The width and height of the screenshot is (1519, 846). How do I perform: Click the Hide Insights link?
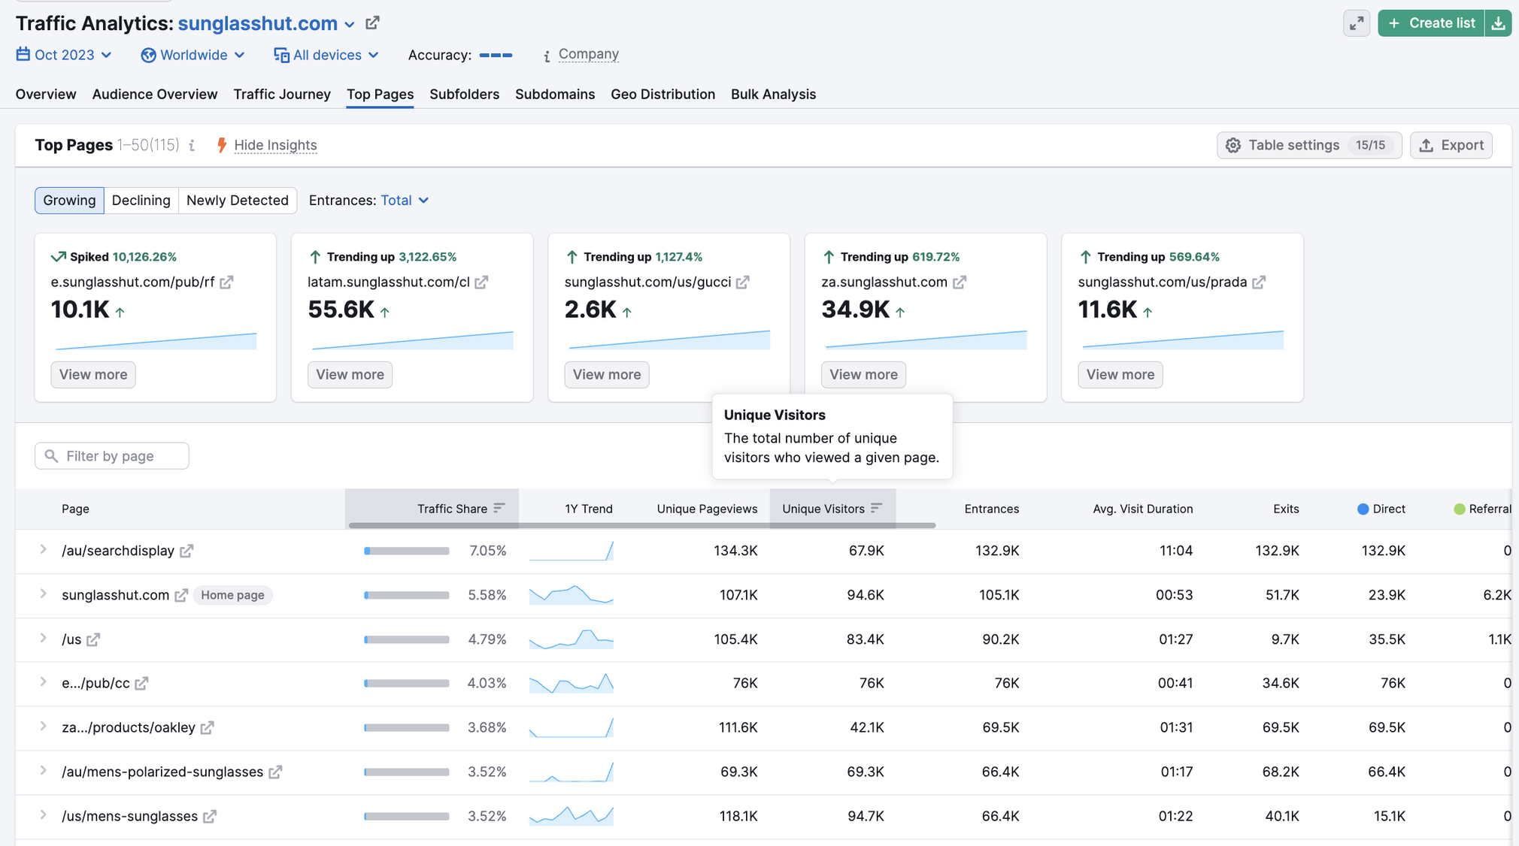coord(275,146)
